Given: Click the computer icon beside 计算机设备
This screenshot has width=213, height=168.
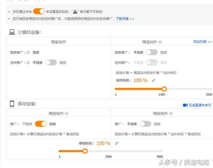Looking at the screenshot, I should 12,32.
